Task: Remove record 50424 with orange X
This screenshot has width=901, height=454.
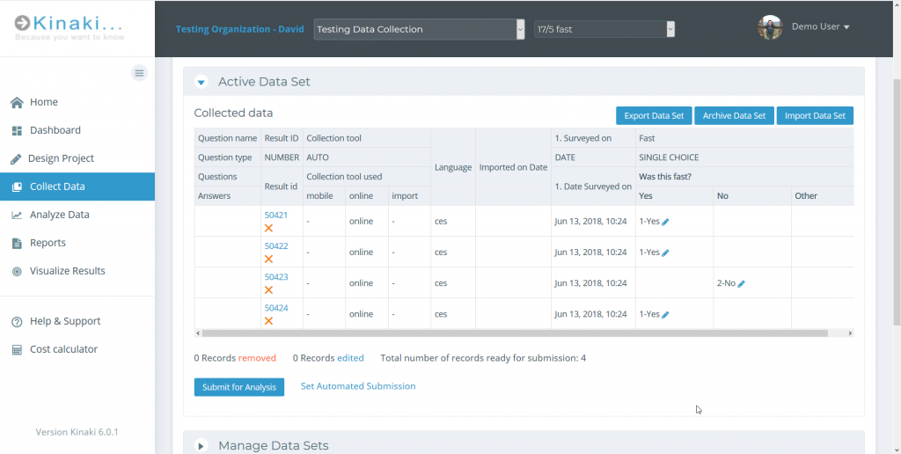Action: tap(268, 321)
